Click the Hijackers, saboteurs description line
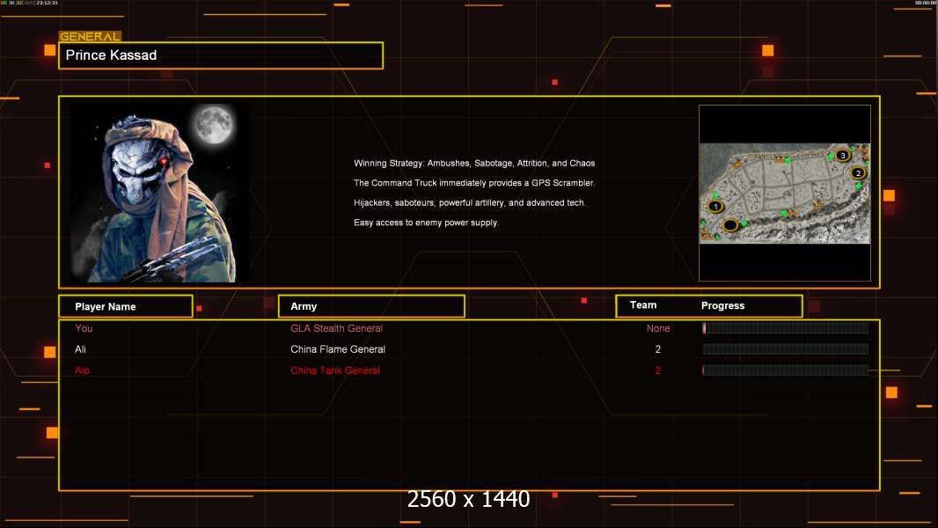 [x=470, y=202]
